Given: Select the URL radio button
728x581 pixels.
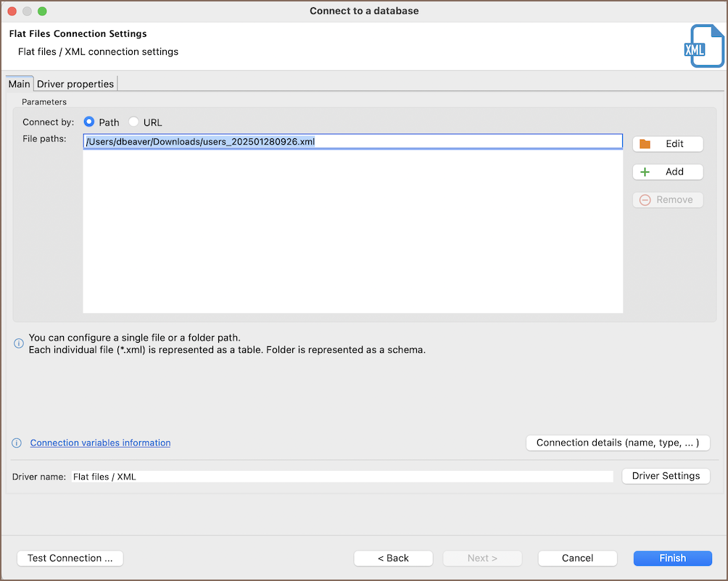Looking at the screenshot, I should (133, 122).
